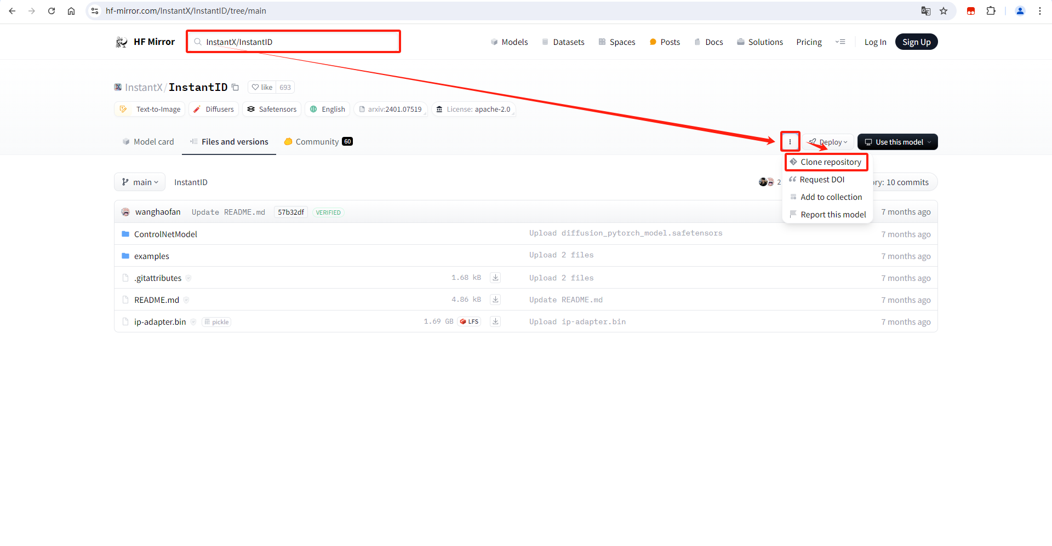Open the translate page icon
The width and height of the screenshot is (1052, 546).
(x=926, y=11)
